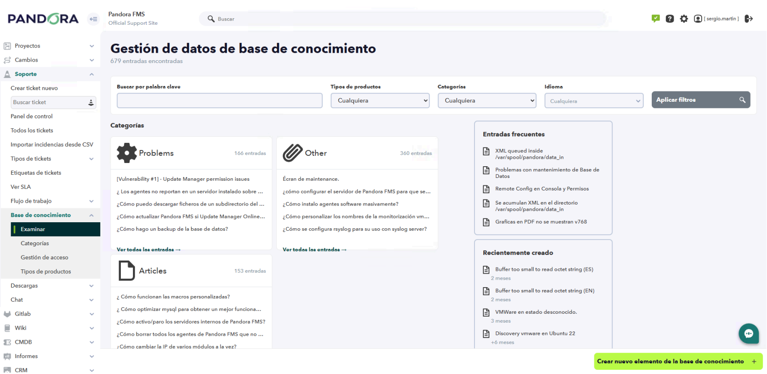Expand the Descargas menu chevron
Viewport: 767px width, 374px height.
[91, 286]
